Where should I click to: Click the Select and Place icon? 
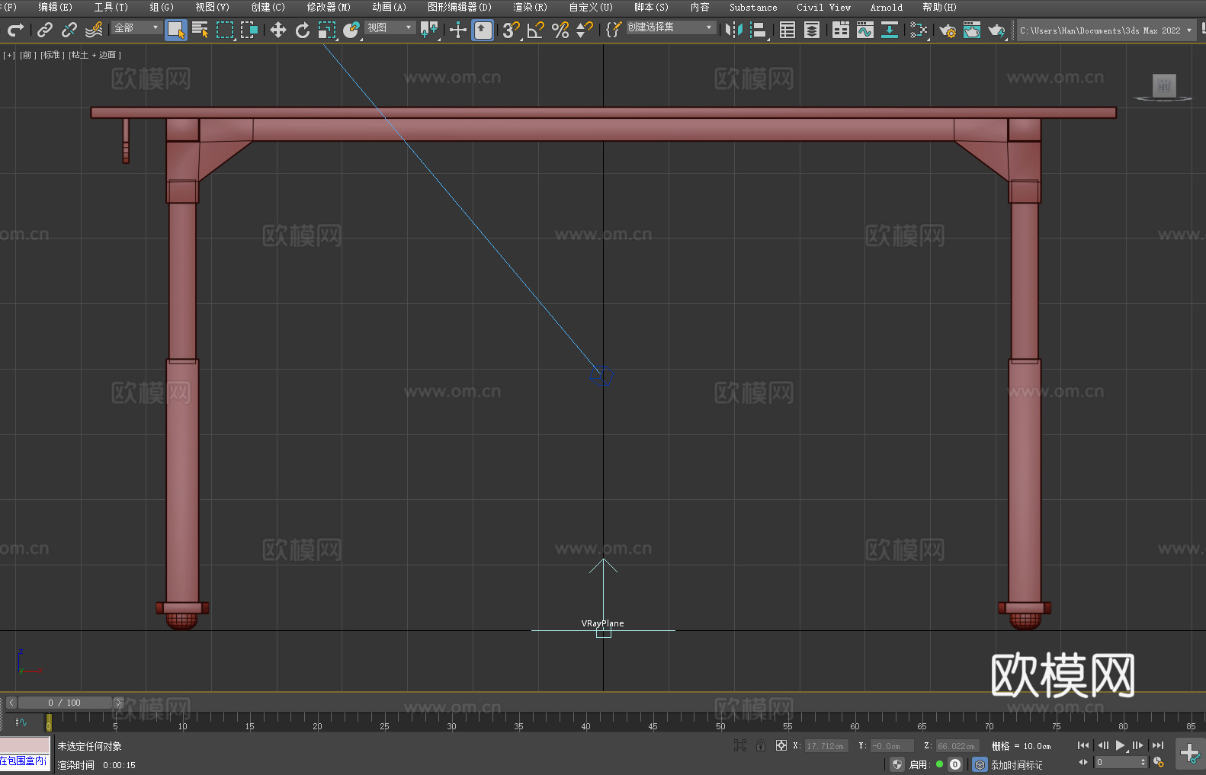point(351,30)
